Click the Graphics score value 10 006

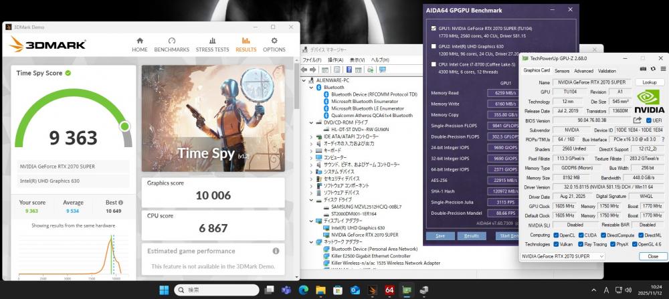(213, 195)
